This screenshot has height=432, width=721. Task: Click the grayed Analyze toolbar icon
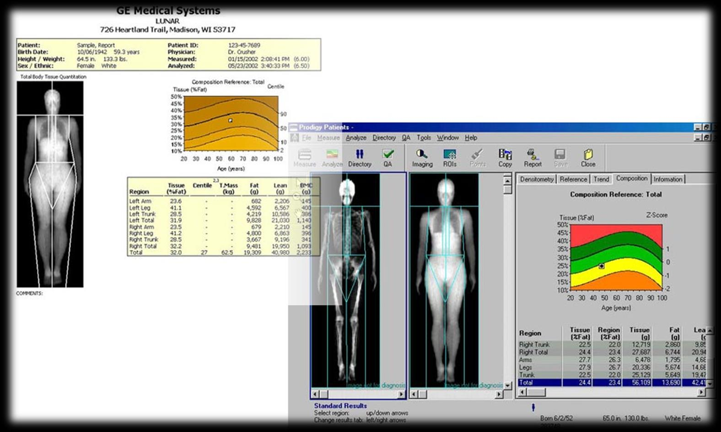tap(332, 158)
